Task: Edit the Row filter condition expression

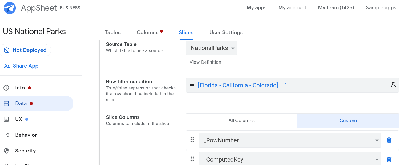Action: point(242,85)
